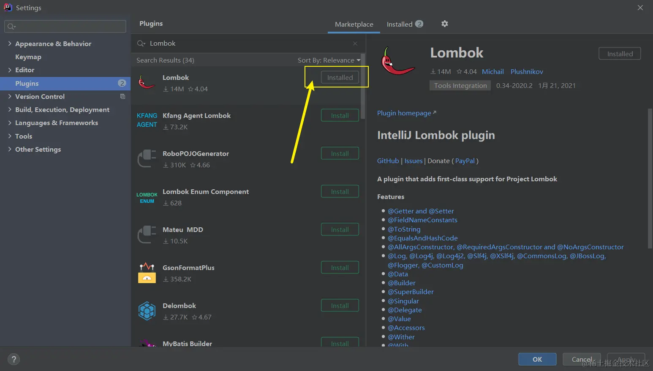653x371 pixels.
Task: Open the @SuperBuilder feature link
Action: 411,292
